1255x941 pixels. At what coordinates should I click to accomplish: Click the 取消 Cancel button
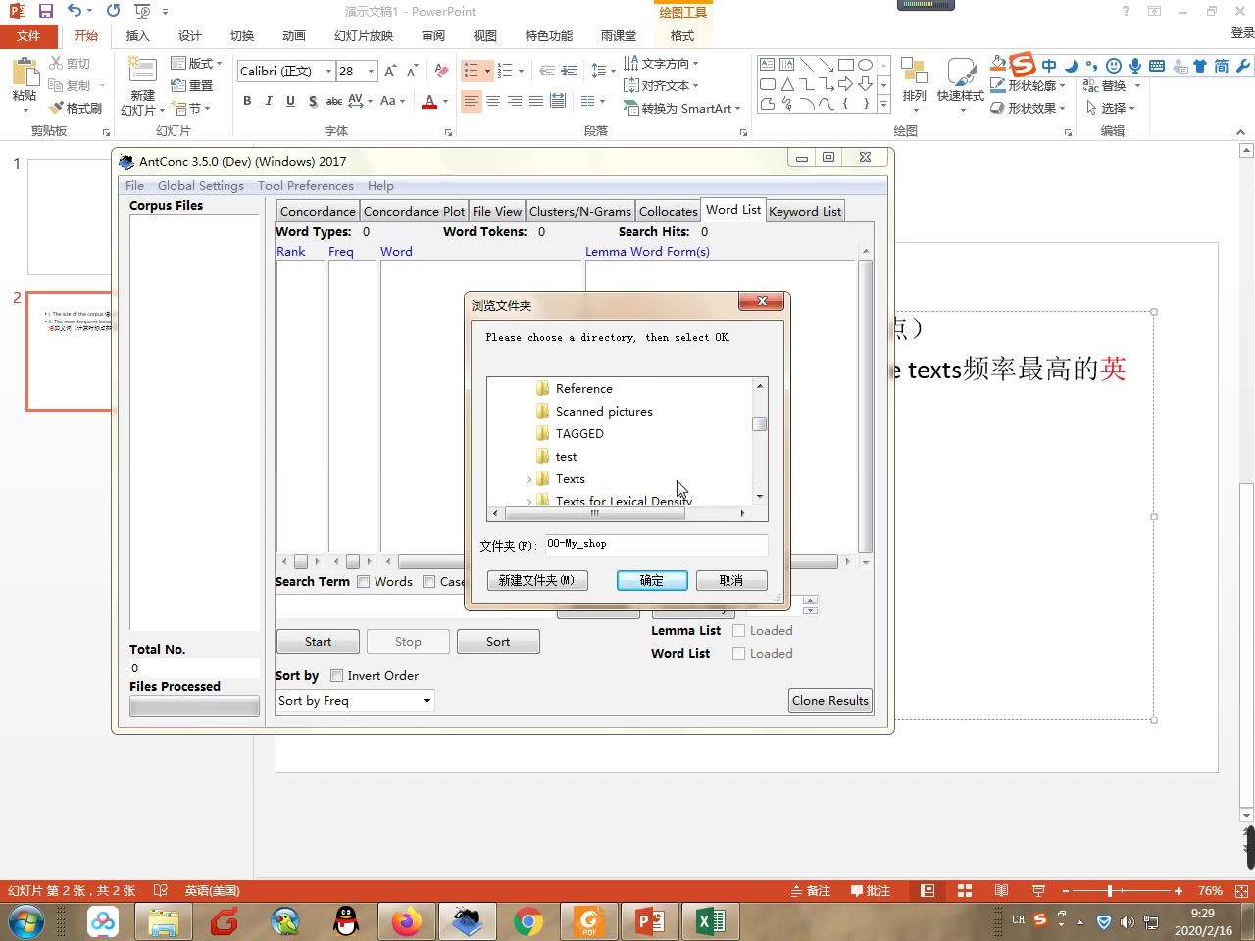[731, 580]
